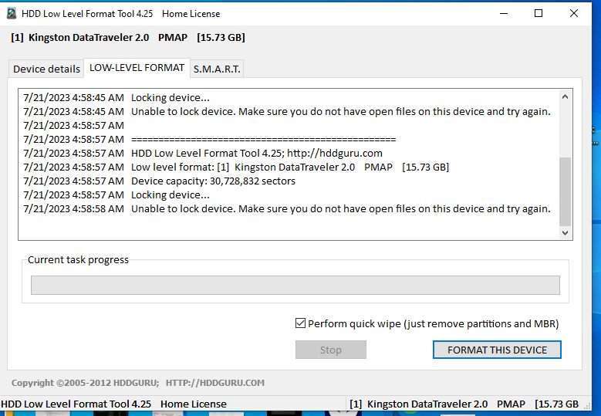Close the HDD Low Level Format Tool window
The height and width of the screenshot is (416, 601).
click(x=573, y=13)
